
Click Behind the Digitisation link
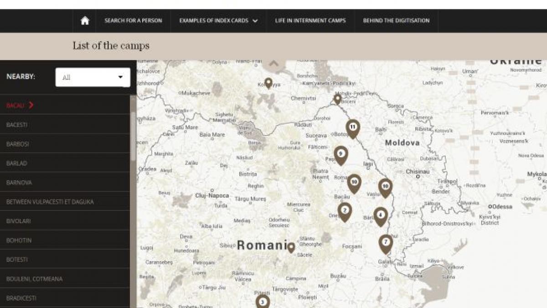click(x=396, y=21)
